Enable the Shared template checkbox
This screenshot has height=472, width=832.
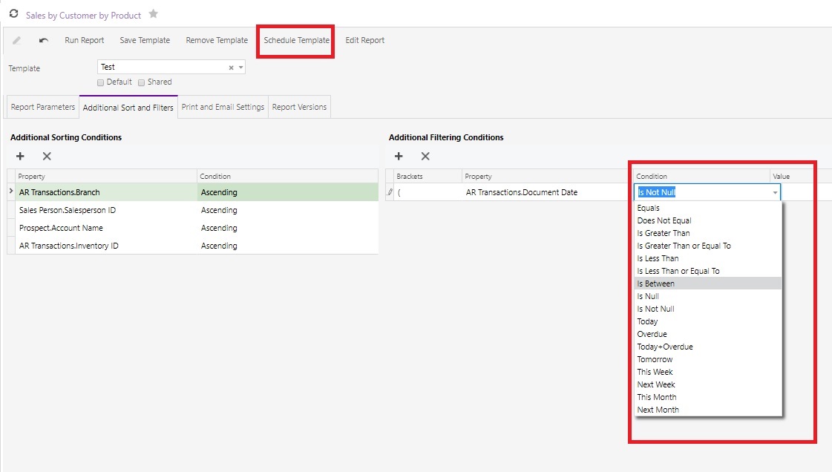click(x=142, y=82)
